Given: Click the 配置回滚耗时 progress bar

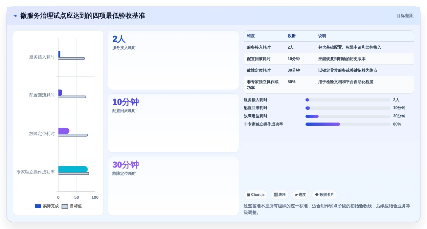Looking at the screenshot, I should [x=348, y=108].
